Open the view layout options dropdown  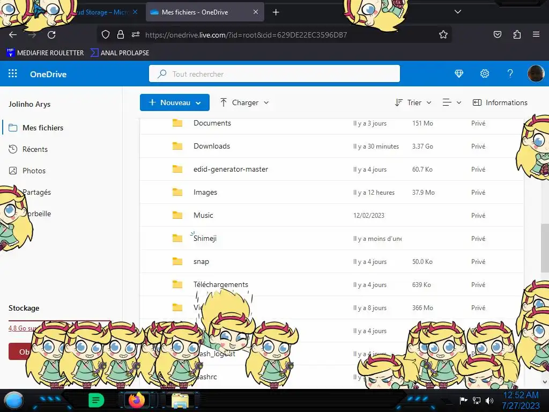(x=452, y=102)
